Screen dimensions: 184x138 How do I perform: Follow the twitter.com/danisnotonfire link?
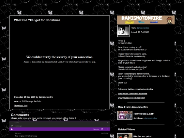141,89
